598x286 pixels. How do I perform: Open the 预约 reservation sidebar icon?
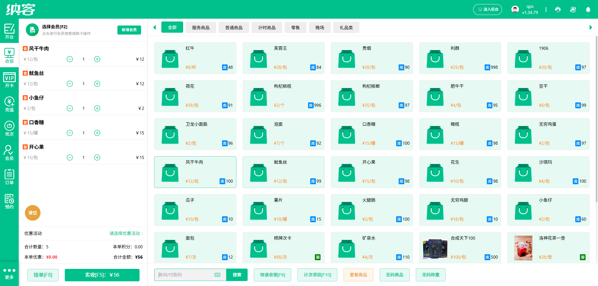(x=9, y=201)
